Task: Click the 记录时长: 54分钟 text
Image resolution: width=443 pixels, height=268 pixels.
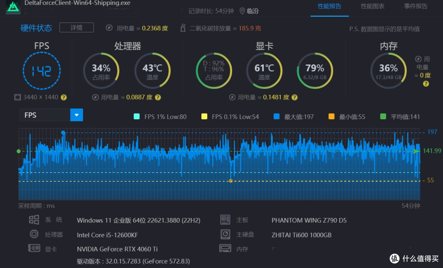Action: pos(211,11)
